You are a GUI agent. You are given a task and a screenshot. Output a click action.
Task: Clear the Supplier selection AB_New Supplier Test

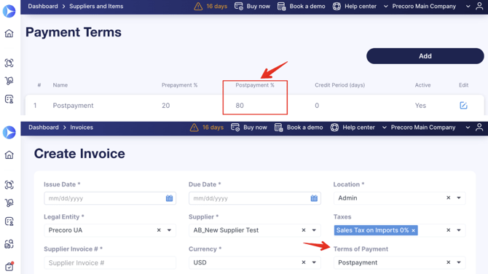(x=304, y=230)
